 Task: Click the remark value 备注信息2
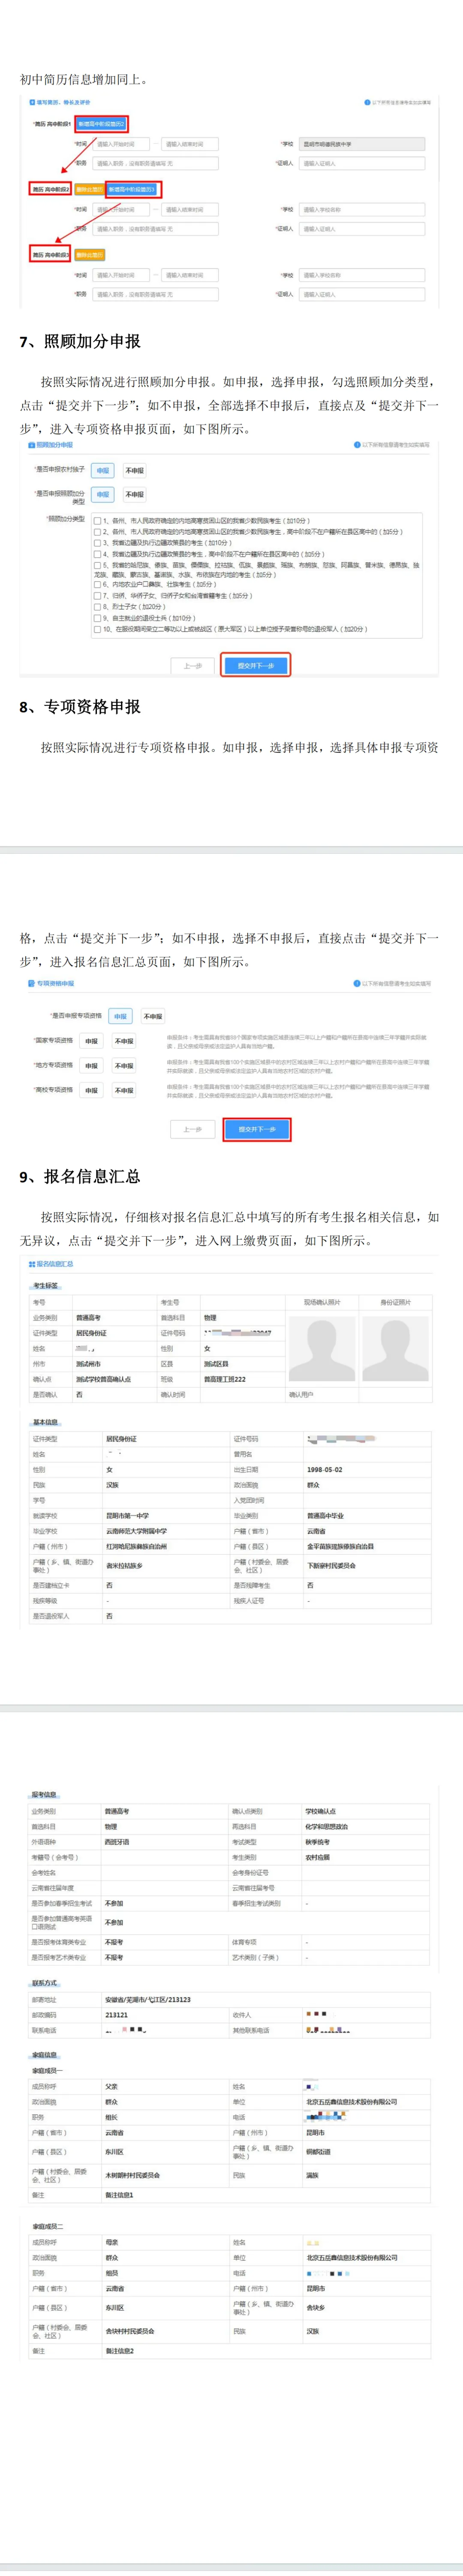119,2350
